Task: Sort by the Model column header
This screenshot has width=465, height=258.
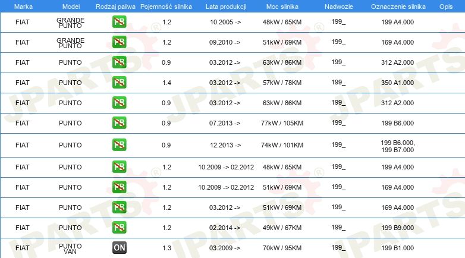Action: 71,7
